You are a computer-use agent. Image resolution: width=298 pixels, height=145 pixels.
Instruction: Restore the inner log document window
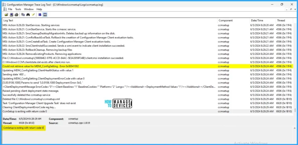pos(291,9)
